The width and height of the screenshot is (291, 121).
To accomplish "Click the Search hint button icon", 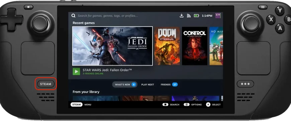I will tap(165, 105).
